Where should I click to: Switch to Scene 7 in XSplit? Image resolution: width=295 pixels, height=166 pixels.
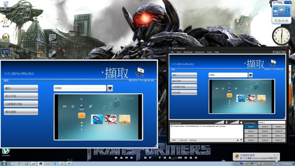(x=265, y=136)
